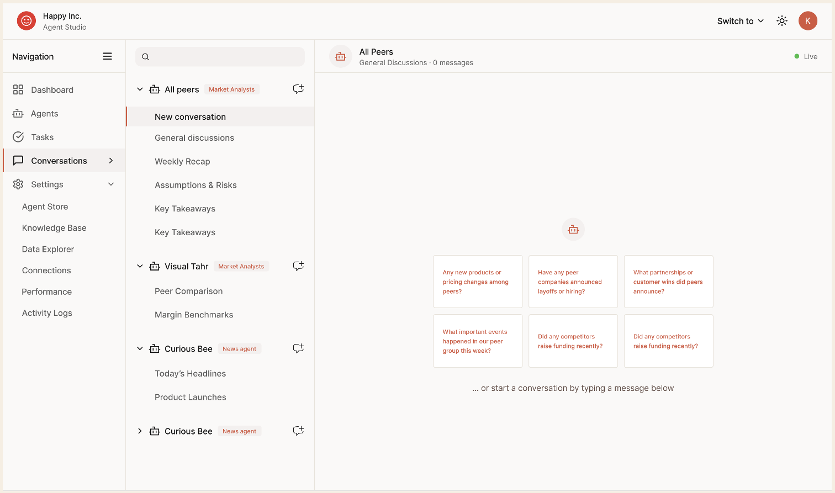
Task: Select the prompt about peer layoffs or hiring
Action: [573, 282]
